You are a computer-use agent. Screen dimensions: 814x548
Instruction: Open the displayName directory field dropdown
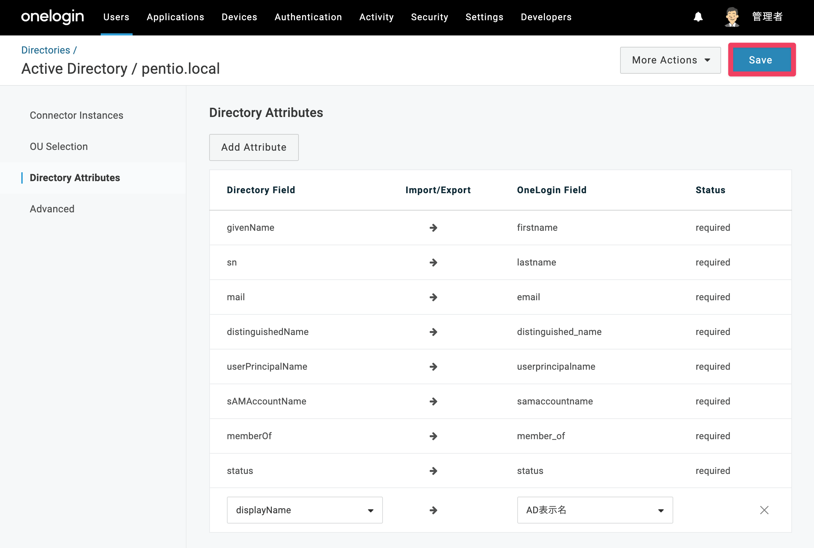click(x=305, y=510)
